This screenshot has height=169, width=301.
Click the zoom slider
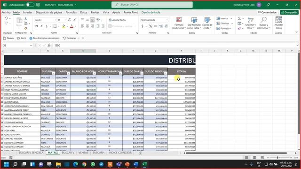pos(277,158)
